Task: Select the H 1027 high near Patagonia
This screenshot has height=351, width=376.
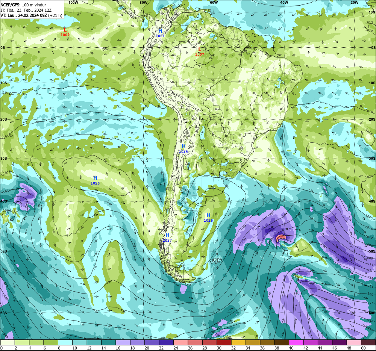Action: [167, 238]
